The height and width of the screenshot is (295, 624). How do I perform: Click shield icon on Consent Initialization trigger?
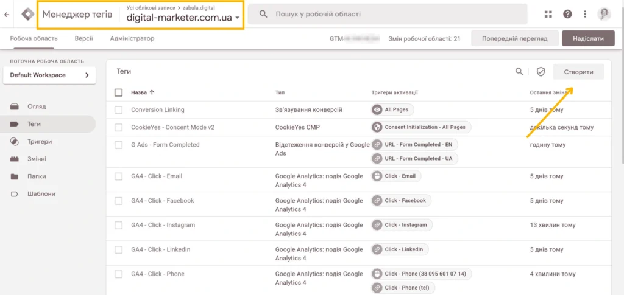[x=377, y=128]
